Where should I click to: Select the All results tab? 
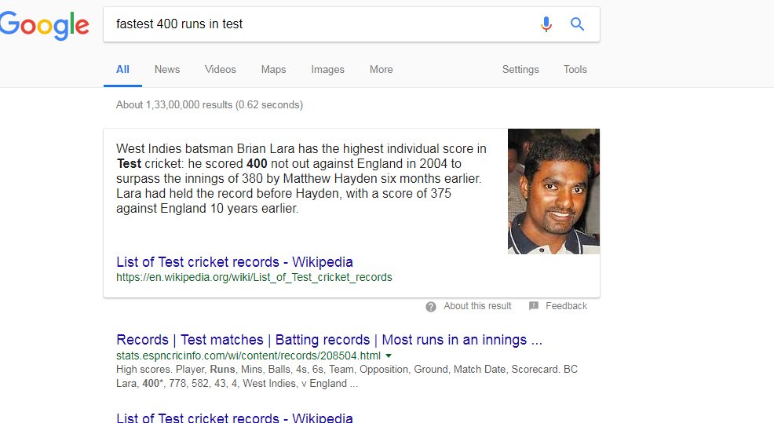tap(122, 70)
